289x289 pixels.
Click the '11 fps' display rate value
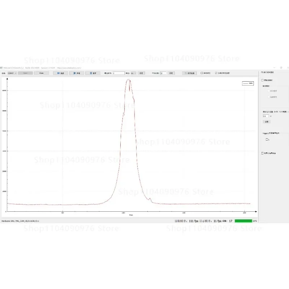tap(217, 221)
